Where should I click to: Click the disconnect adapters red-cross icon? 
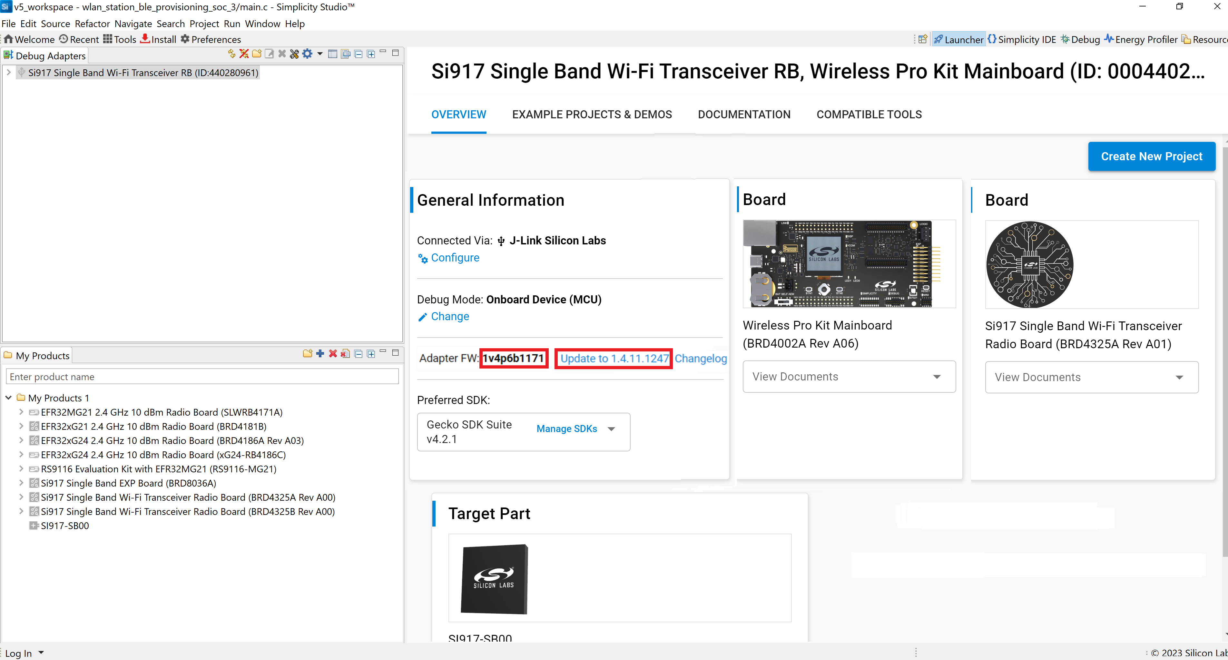(244, 54)
